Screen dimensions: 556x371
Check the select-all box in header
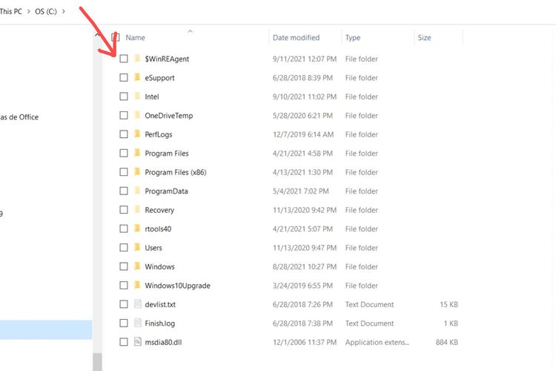tap(115, 37)
